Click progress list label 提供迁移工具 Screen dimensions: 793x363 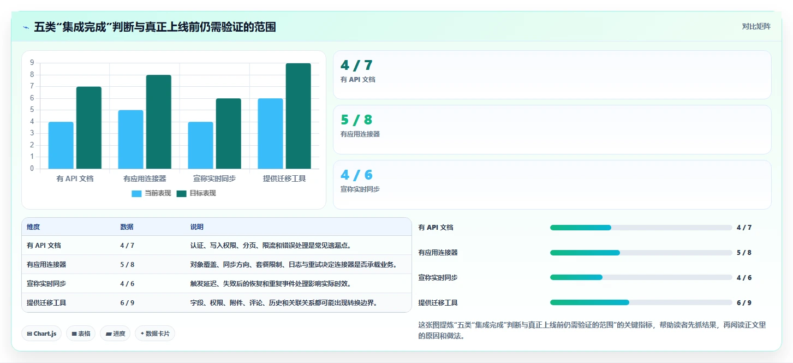[x=438, y=302]
